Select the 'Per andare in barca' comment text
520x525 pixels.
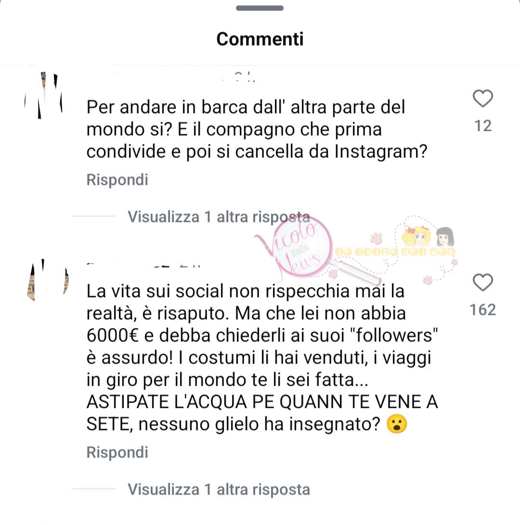pyautogui.click(x=257, y=130)
